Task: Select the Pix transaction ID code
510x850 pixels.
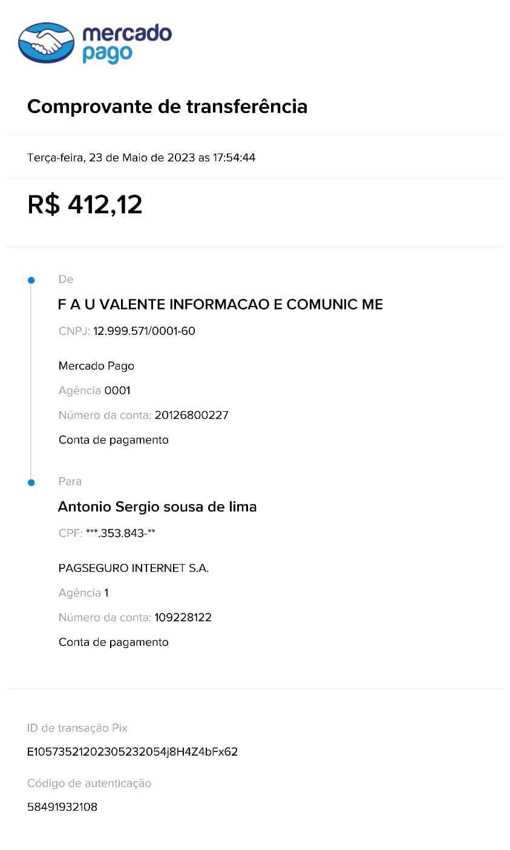Action: (132, 752)
